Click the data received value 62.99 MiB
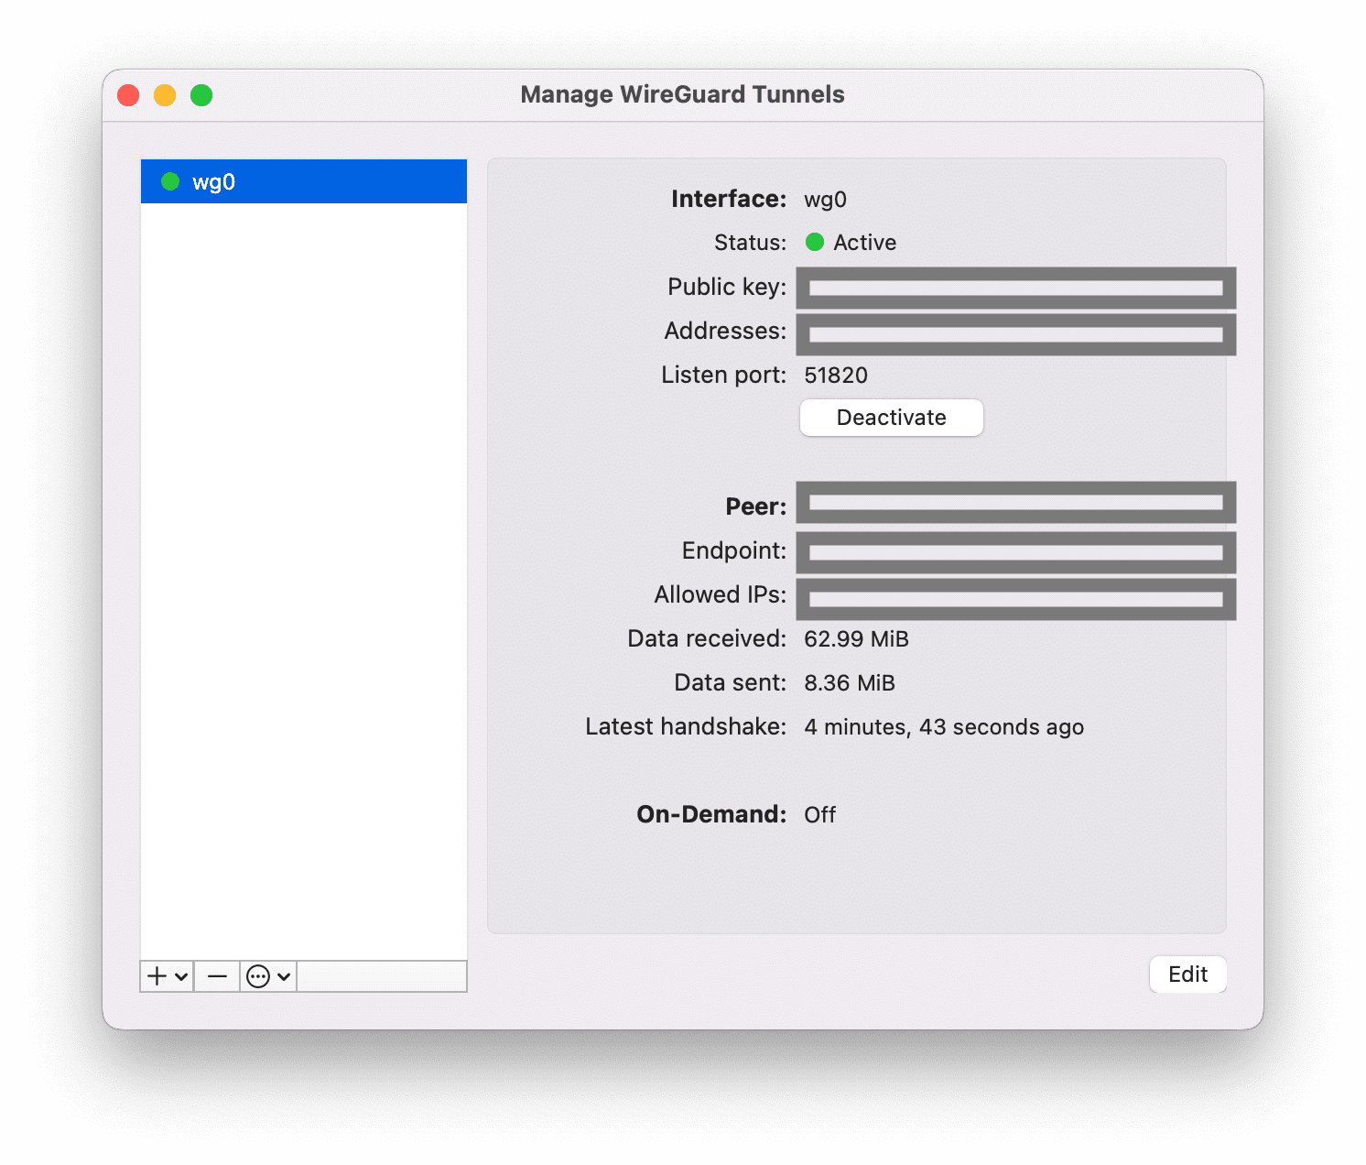Image resolution: width=1366 pixels, height=1165 pixels. pyautogui.click(x=856, y=639)
